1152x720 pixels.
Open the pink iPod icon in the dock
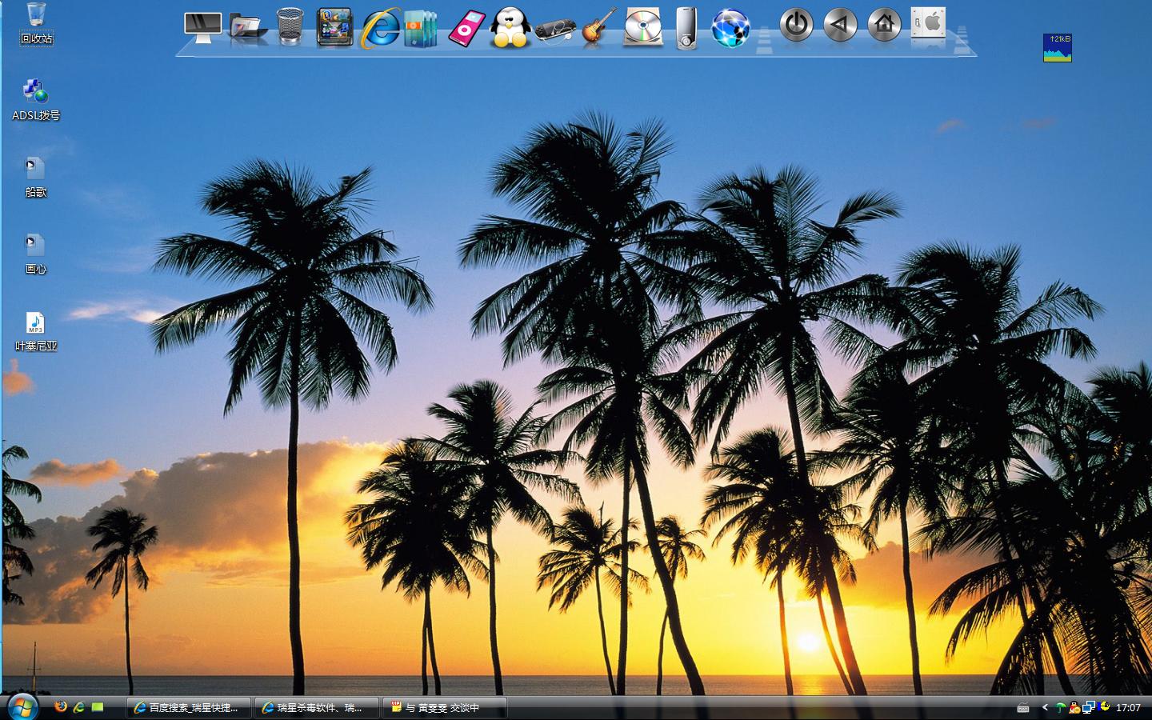467,28
